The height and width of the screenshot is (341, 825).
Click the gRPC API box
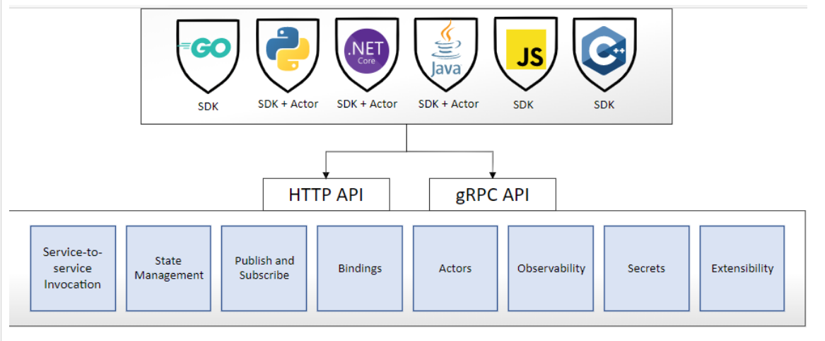(493, 194)
